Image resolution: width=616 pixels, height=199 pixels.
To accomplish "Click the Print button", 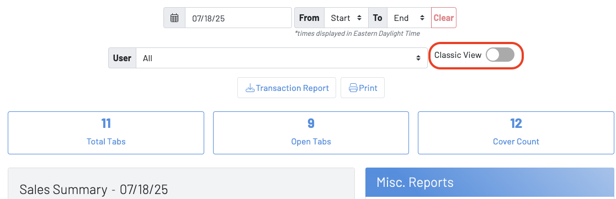I will [363, 88].
